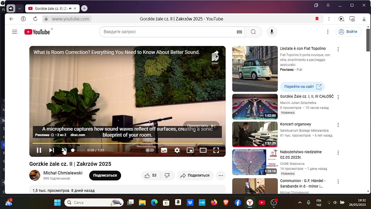Switch to theater mode

(203, 150)
